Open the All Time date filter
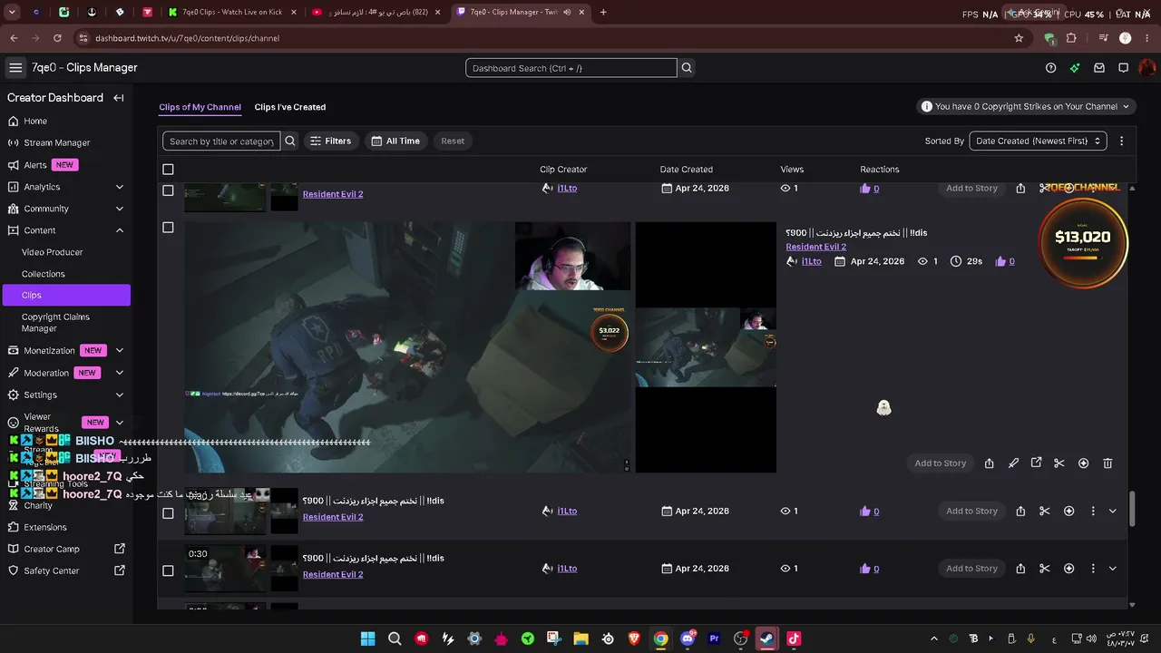This screenshot has height=653, width=1161. (x=396, y=141)
